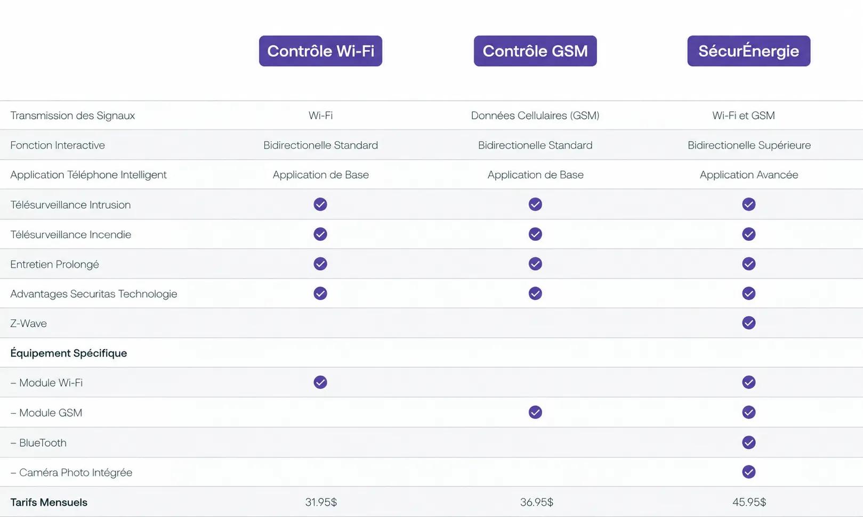Click the Bidirectionelle Supérieure cell
The height and width of the screenshot is (517, 863).
(x=749, y=145)
